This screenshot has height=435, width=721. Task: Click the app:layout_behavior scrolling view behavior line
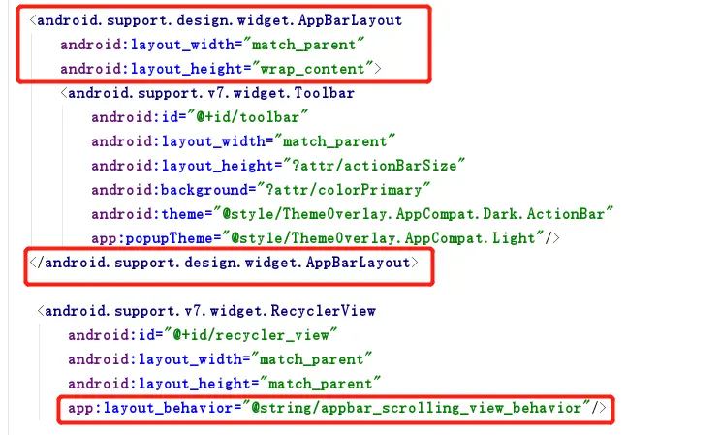[337, 408]
